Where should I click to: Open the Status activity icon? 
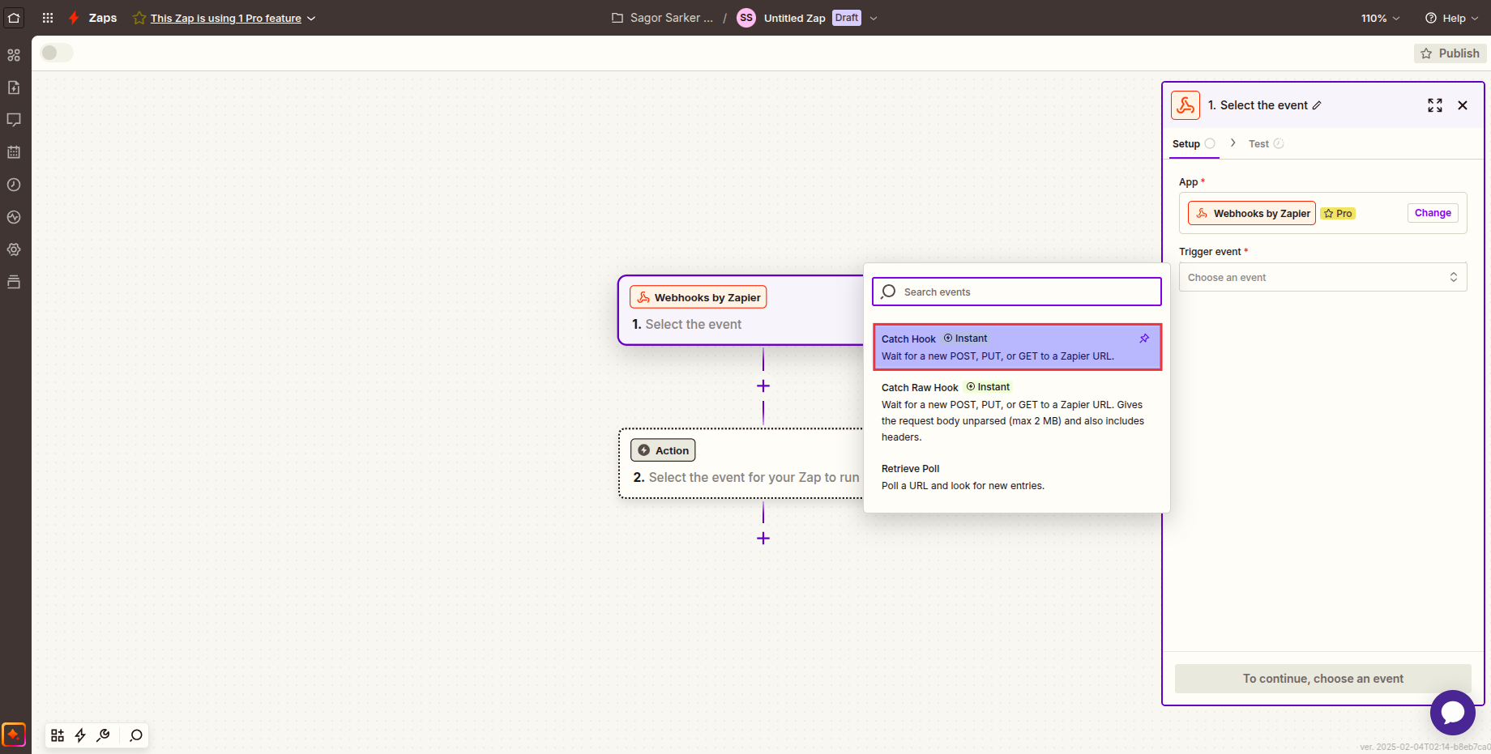coord(14,217)
